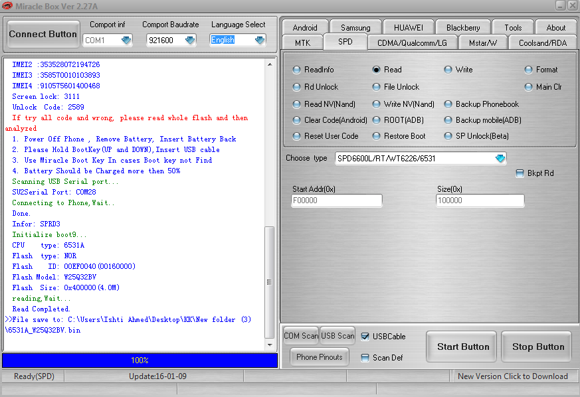Open the Coolsand/RDA tab
This screenshot has height=397, width=580.
(x=543, y=43)
